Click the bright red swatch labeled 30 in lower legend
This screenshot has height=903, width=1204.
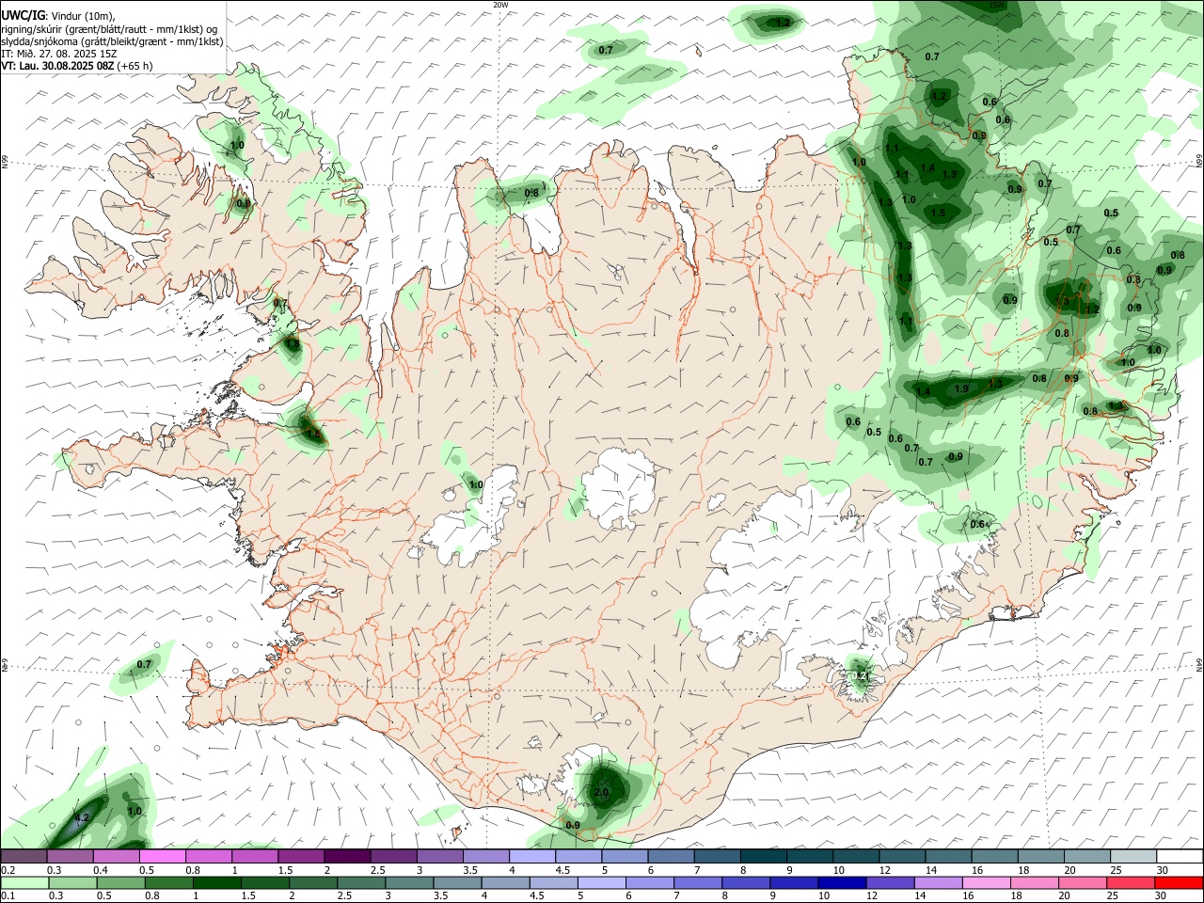click(x=1179, y=883)
